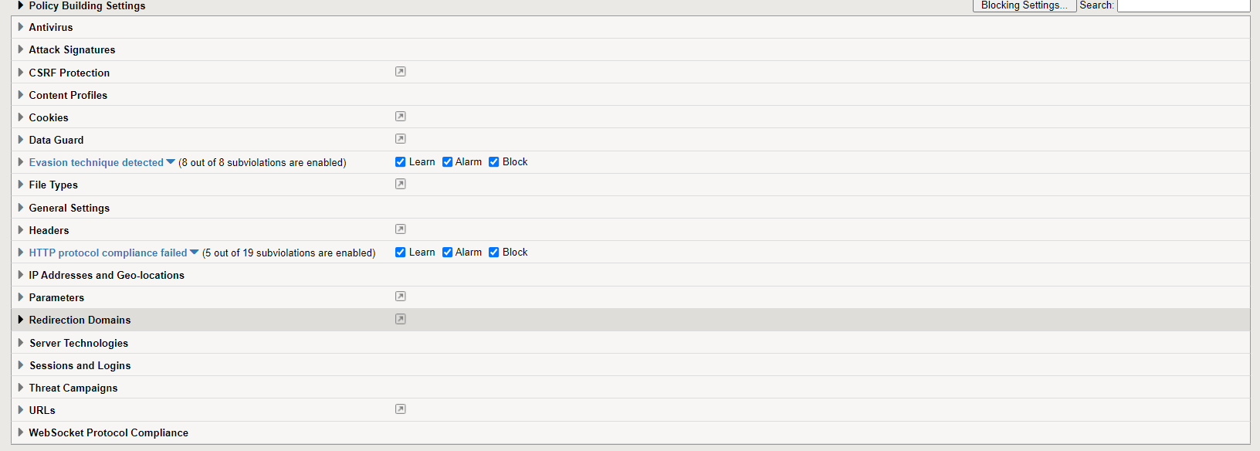Open the Headers row link icon
1260x451 pixels.
(400, 229)
